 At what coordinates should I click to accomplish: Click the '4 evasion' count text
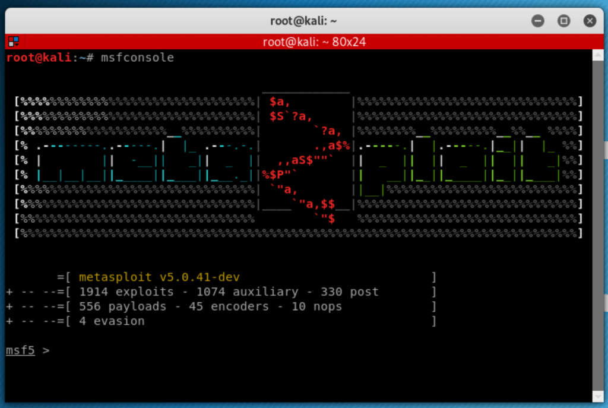(112, 321)
